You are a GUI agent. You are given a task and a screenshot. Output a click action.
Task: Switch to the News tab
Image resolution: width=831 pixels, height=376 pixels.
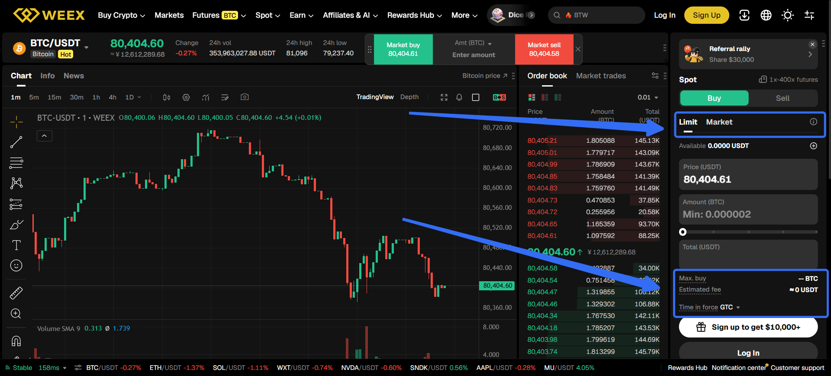click(74, 76)
